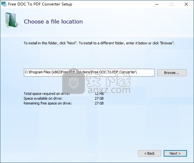This screenshot has height=163, width=194.
Task: Proceed by pressing Next >
Action: pos(175,153)
